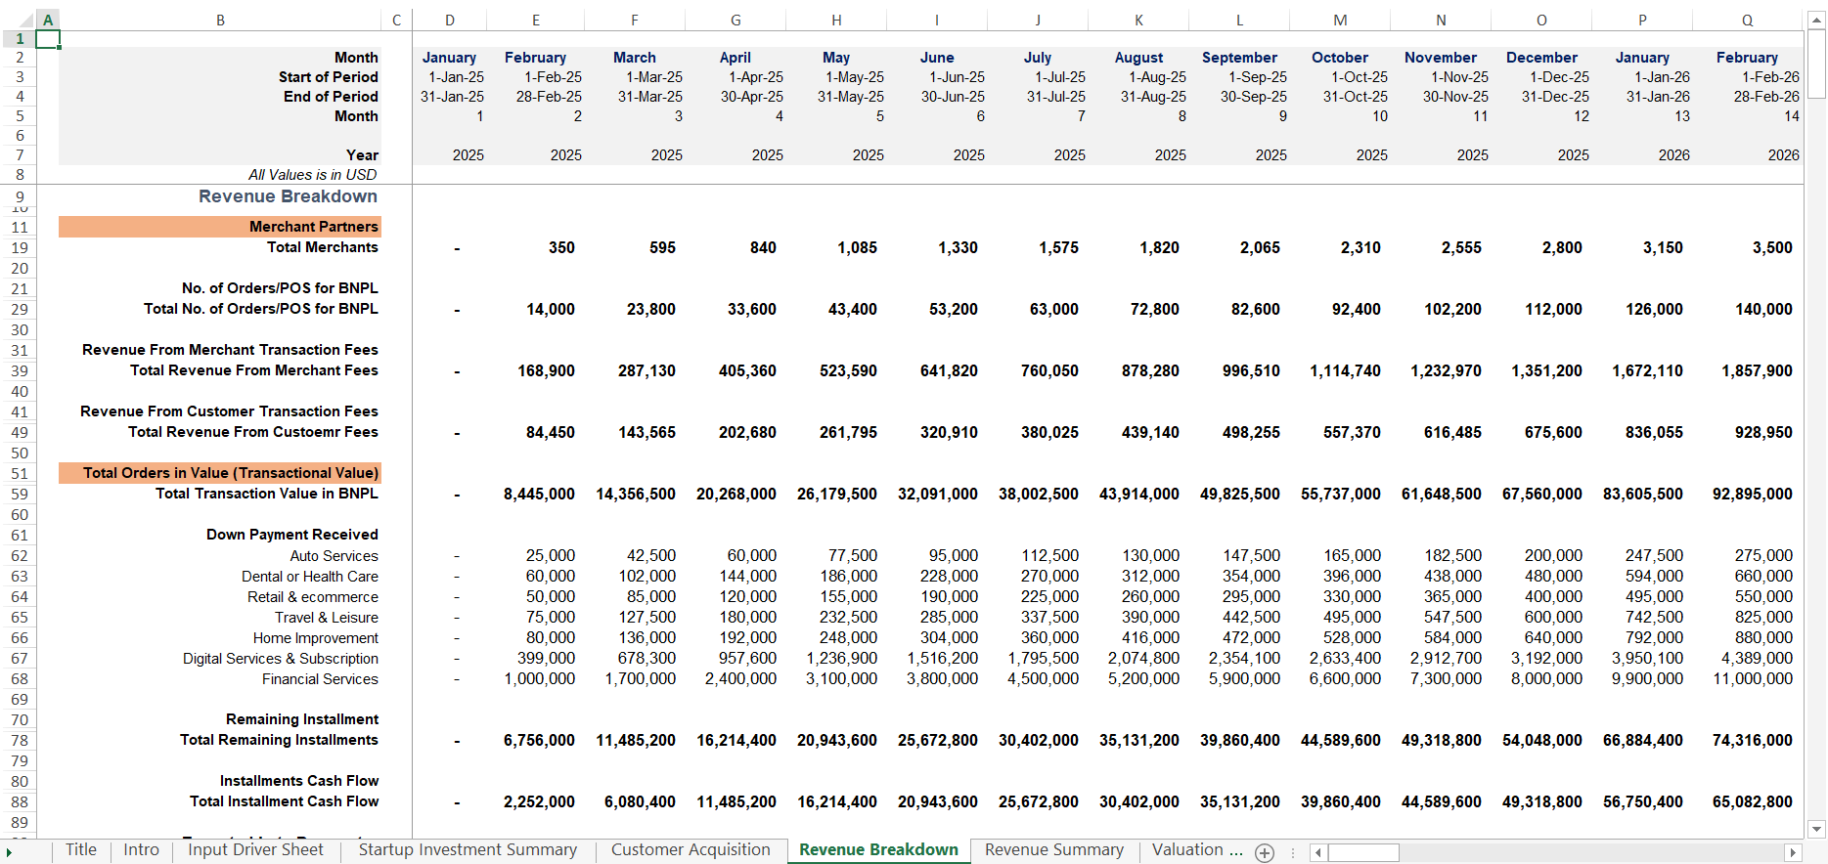Switch to the Intro sheet tab
Image resolution: width=1828 pixels, height=864 pixels.
pos(141,850)
